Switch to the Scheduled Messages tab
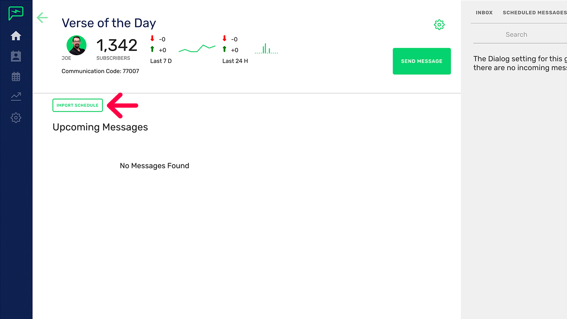 [534, 13]
